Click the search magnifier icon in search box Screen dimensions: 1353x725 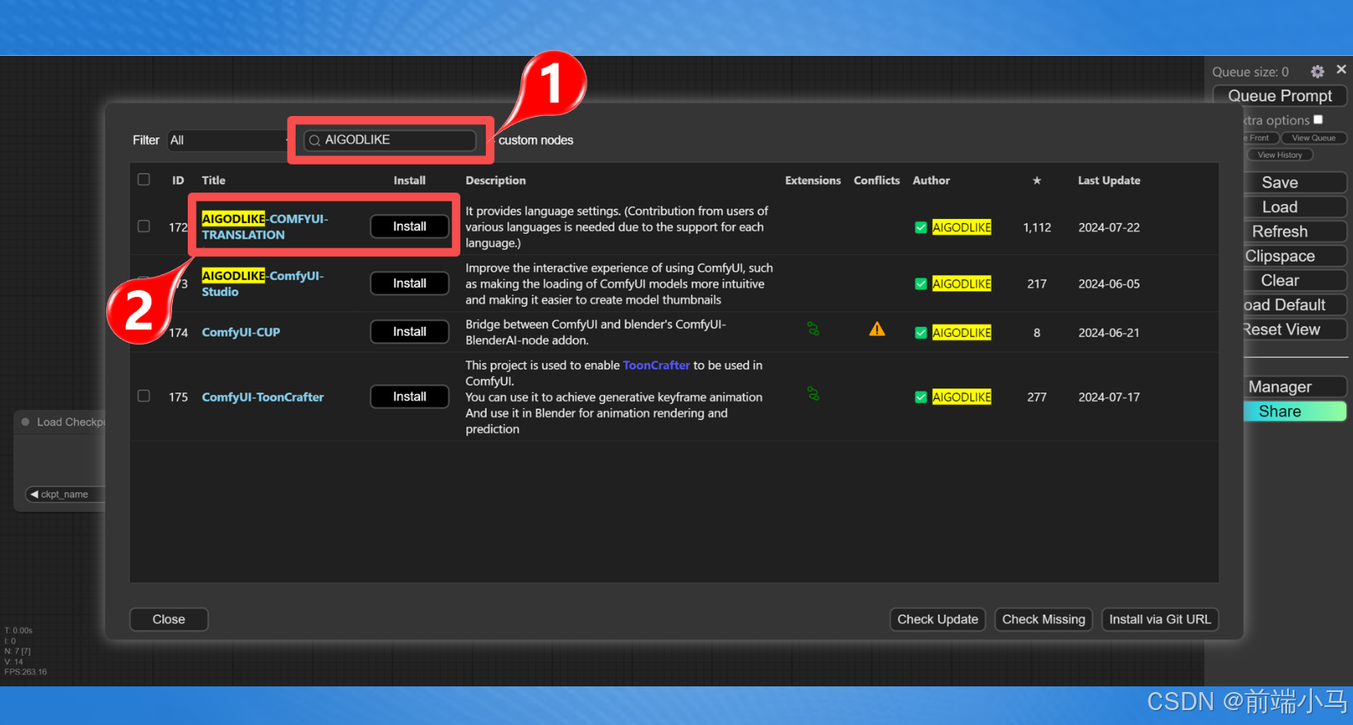[x=315, y=141]
